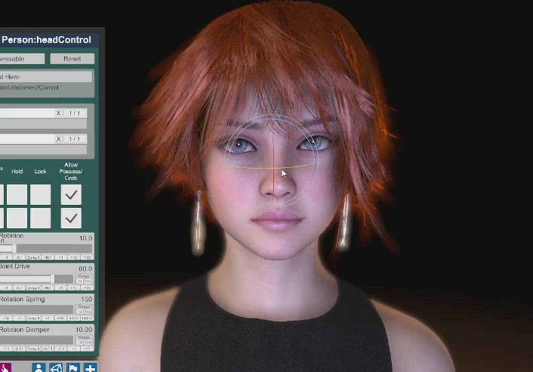Set Rotation Damper range to 1x
The height and width of the screenshot is (372, 533).
pos(80,342)
